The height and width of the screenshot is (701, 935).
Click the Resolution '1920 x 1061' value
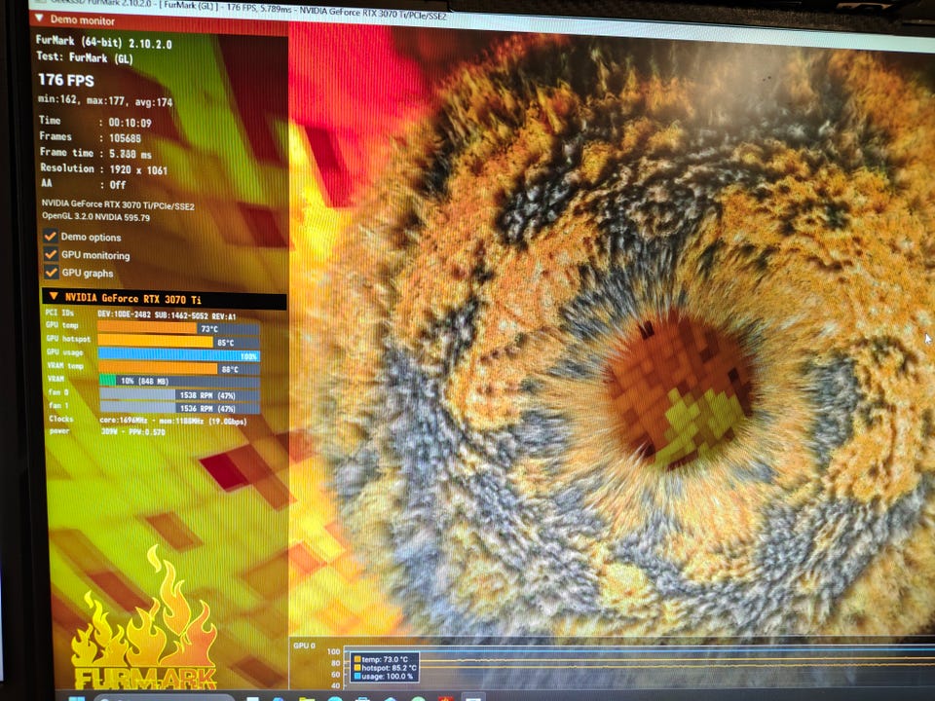tap(138, 169)
